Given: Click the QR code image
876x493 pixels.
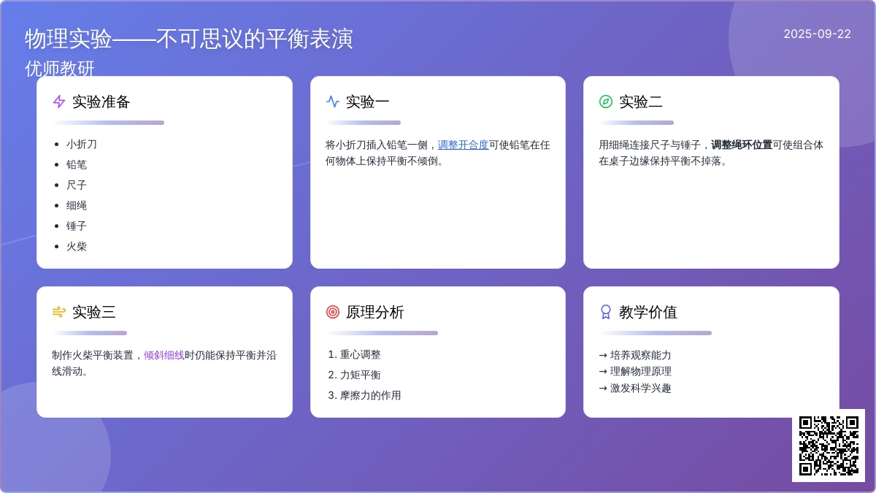Looking at the screenshot, I should (829, 446).
